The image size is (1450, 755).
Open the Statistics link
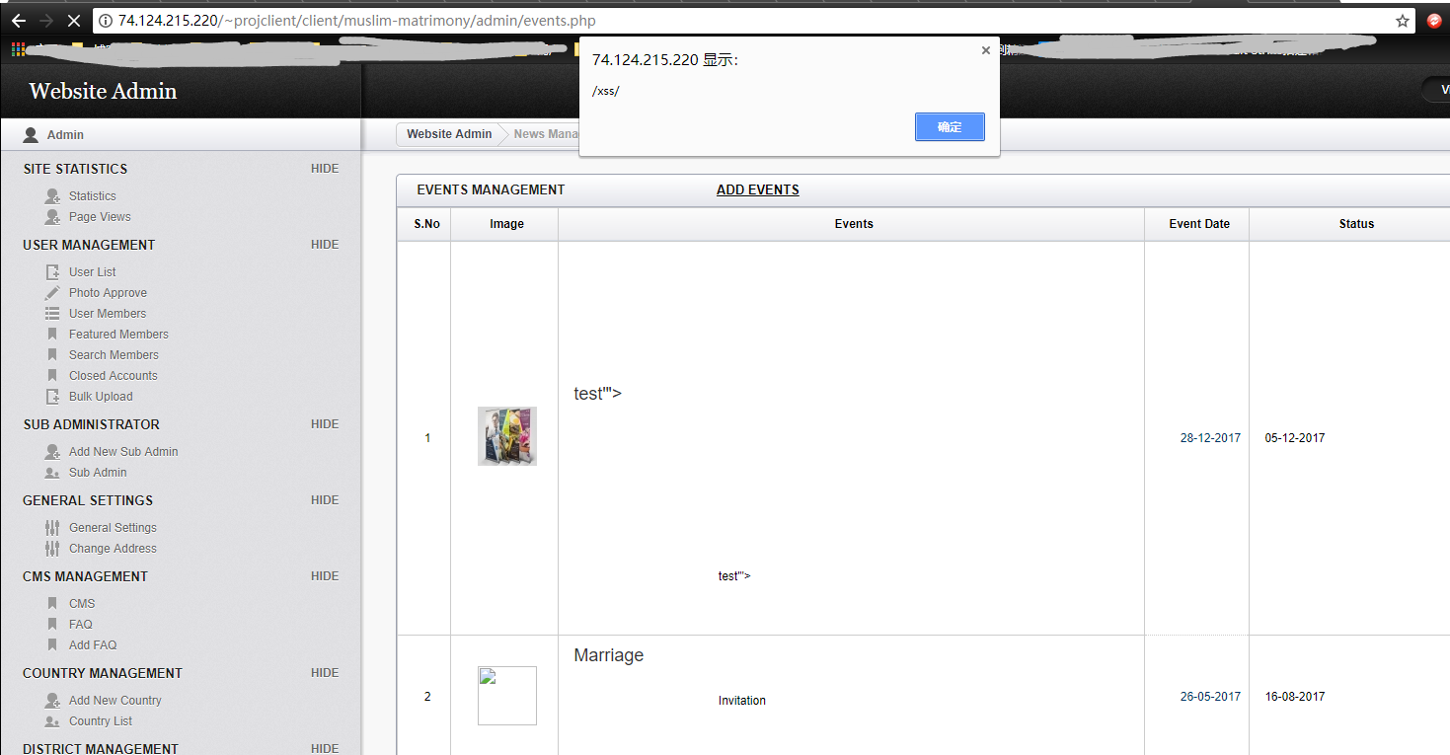(x=93, y=196)
